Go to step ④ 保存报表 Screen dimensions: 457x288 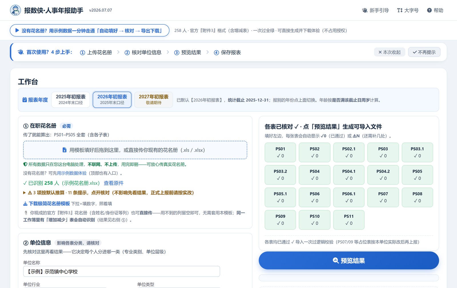click(x=227, y=53)
